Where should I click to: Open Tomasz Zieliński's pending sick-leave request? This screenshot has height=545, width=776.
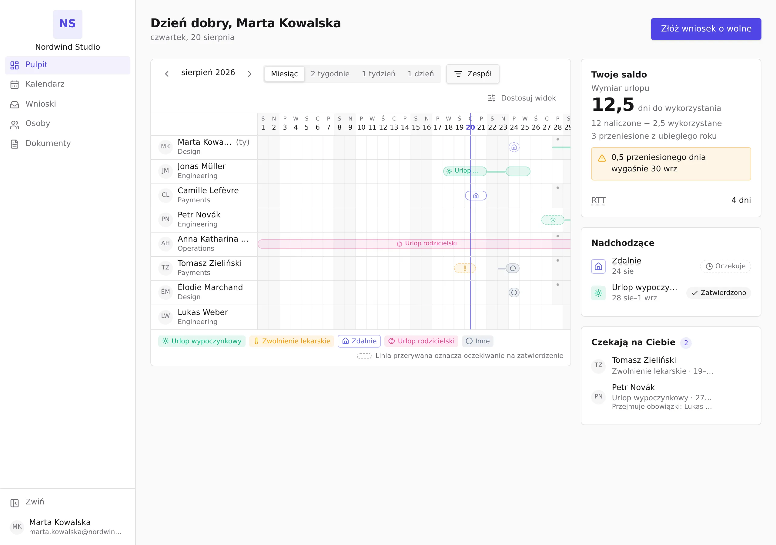[671, 366]
